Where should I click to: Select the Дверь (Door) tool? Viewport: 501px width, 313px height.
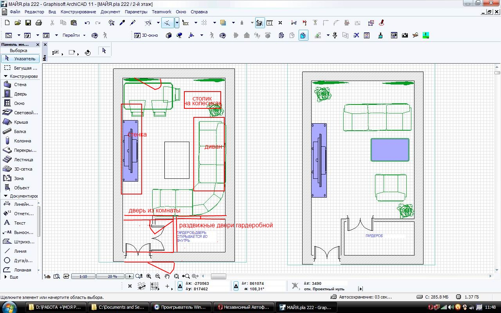(x=20, y=94)
